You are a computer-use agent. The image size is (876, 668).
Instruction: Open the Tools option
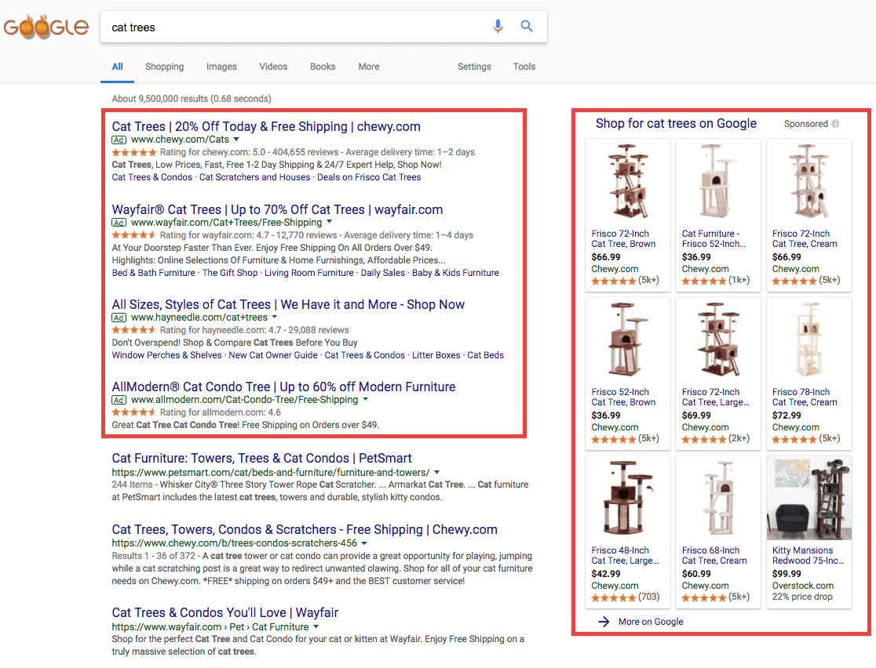coord(524,67)
